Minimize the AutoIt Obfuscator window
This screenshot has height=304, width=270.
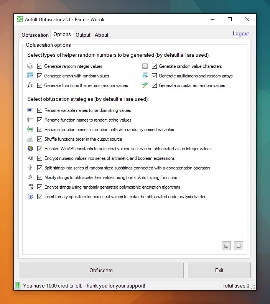tap(212, 19)
